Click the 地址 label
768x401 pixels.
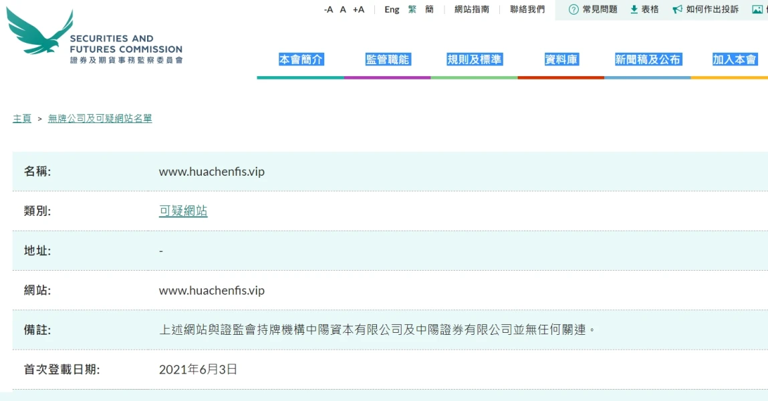pos(37,251)
